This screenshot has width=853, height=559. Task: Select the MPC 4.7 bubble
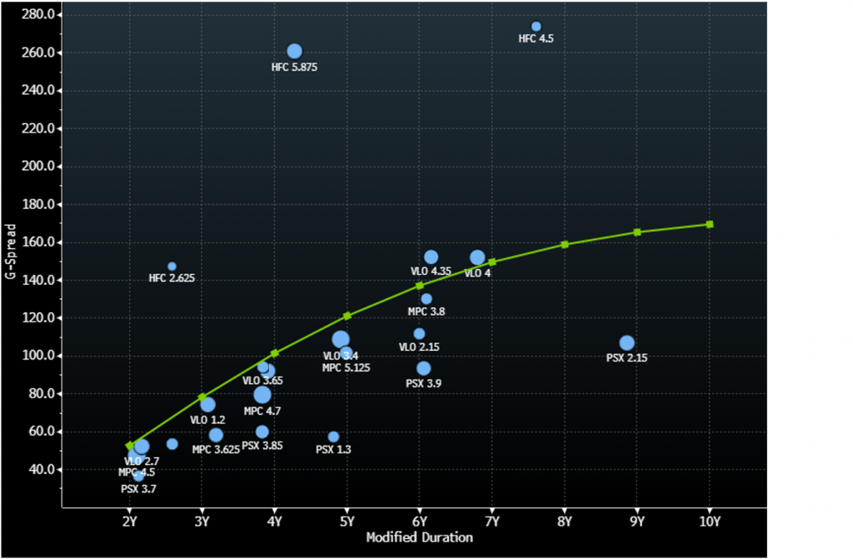[x=262, y=395]
